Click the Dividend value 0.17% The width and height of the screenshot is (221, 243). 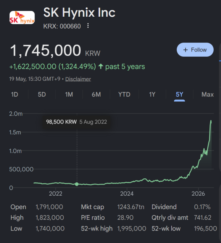[202, 207]
